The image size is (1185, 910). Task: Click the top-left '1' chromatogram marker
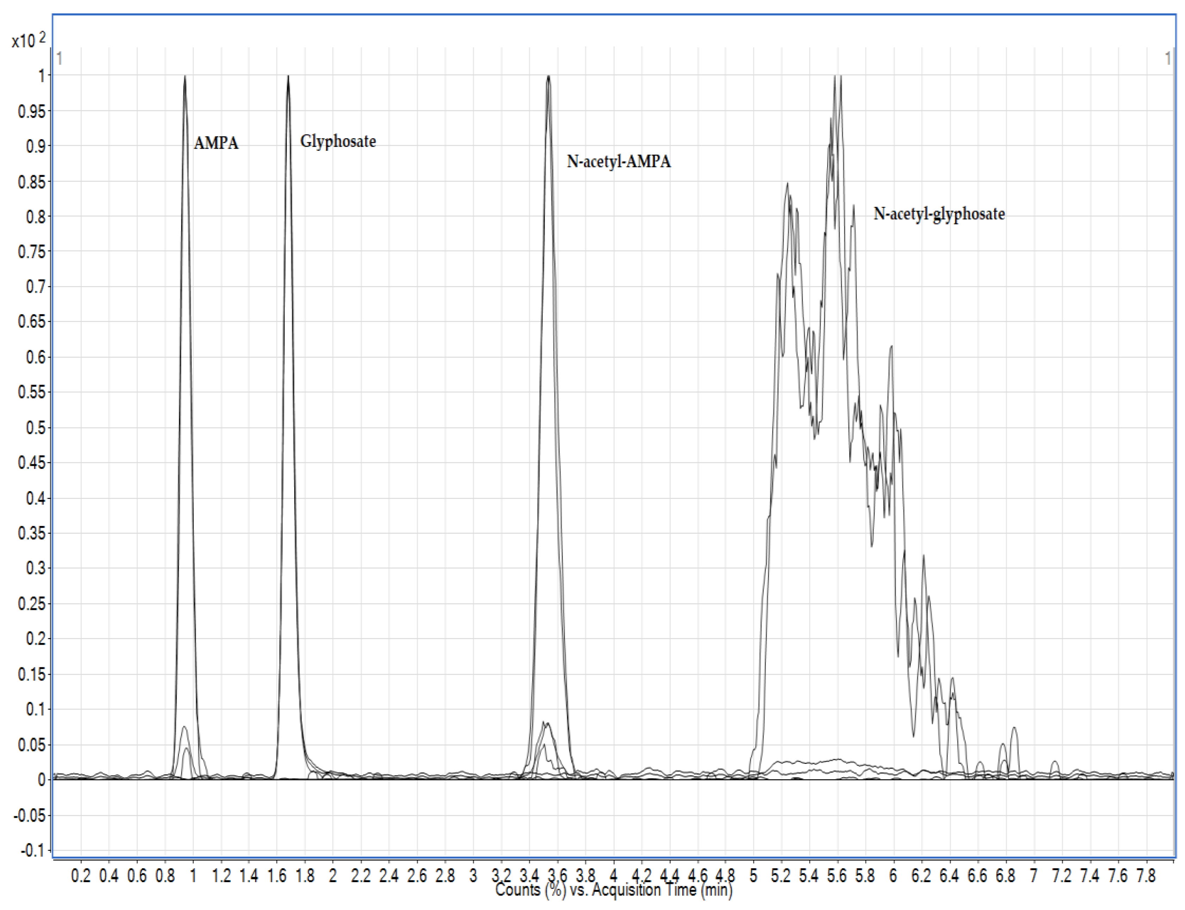pos(60,58)
